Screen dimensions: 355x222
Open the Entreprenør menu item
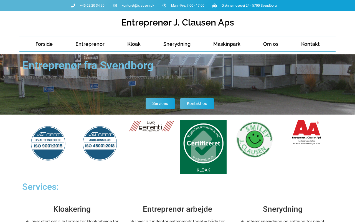(90, 44)
